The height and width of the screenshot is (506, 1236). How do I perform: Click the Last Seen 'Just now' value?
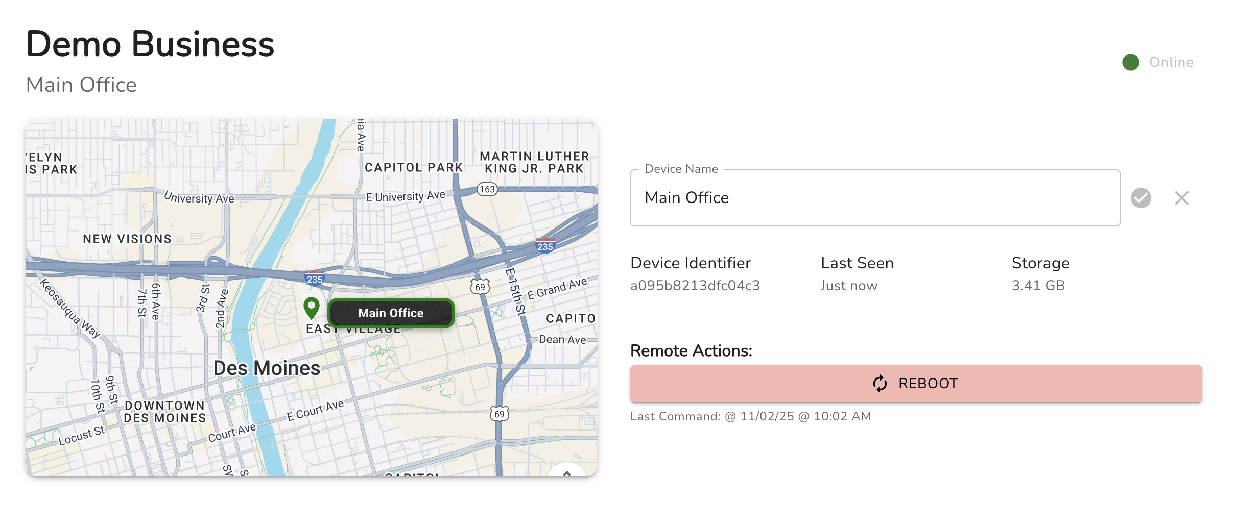(849, 286)
